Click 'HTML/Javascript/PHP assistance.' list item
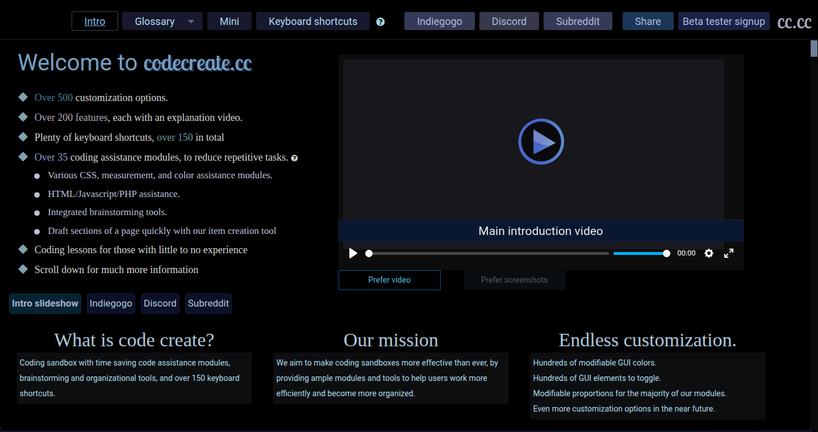 click(114, 194)
